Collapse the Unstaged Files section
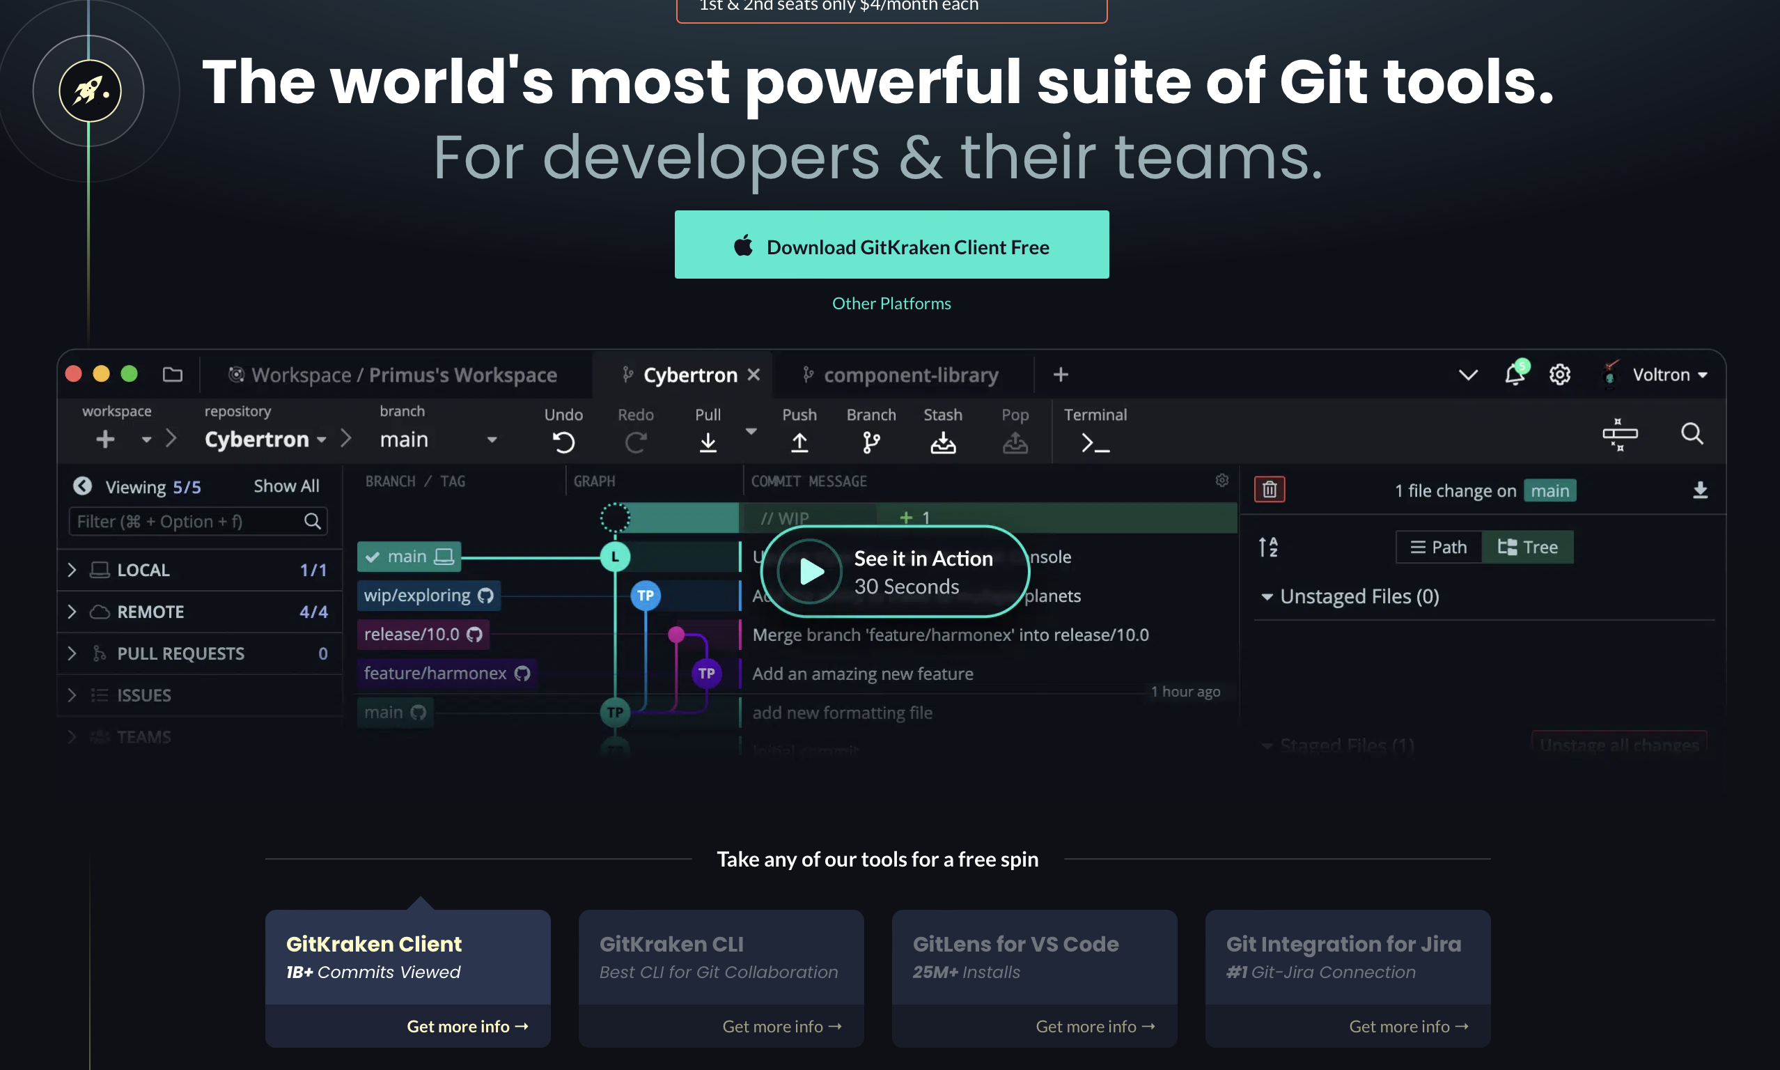This screenshot has height=1070, width=1780. point(1266,597)
